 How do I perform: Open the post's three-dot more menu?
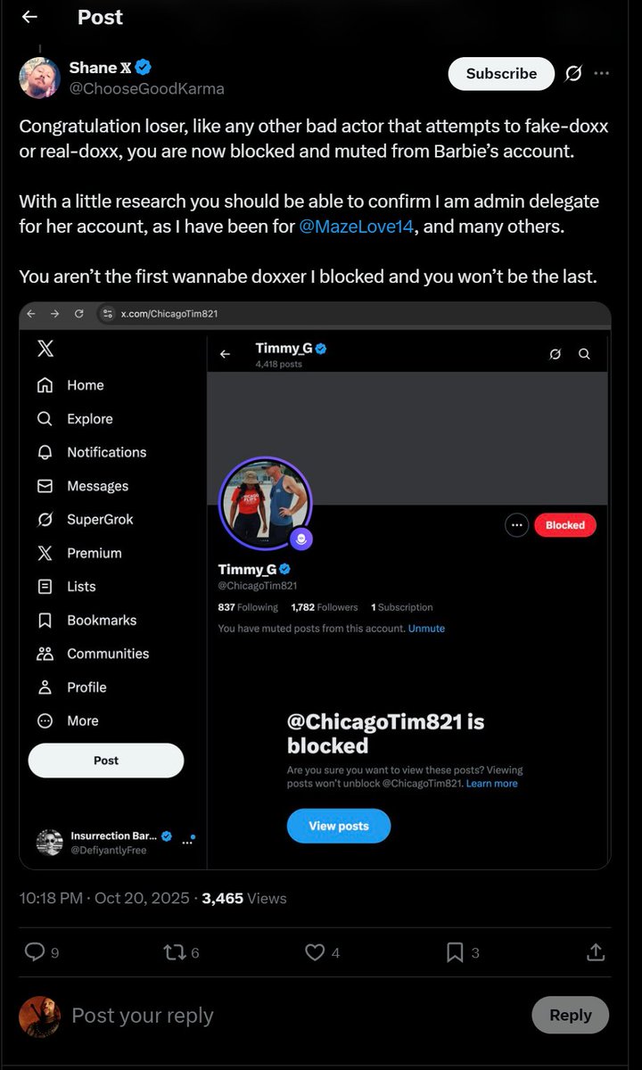point(602,73)
